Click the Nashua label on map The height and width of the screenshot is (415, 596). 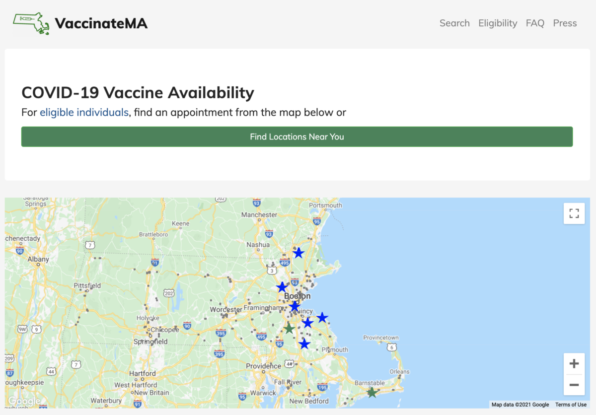pos(258,245)
